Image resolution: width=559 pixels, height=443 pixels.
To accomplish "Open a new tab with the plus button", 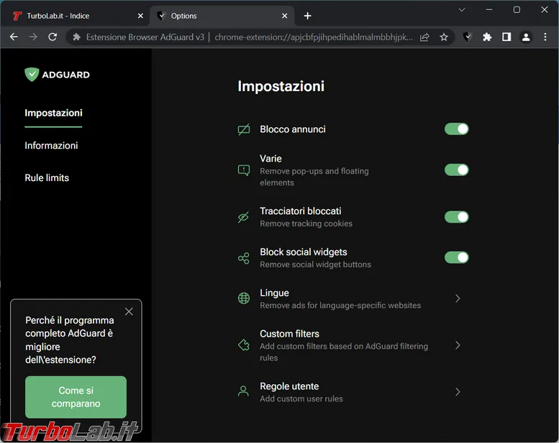I will pyautogui.click(x=307, y=16).
